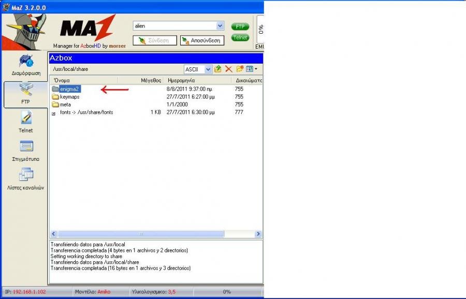Open the Στιγμιότυπα screenshots section
This screenshot has height=299, width=466.
pyautogui.click(x=26, y=151)
